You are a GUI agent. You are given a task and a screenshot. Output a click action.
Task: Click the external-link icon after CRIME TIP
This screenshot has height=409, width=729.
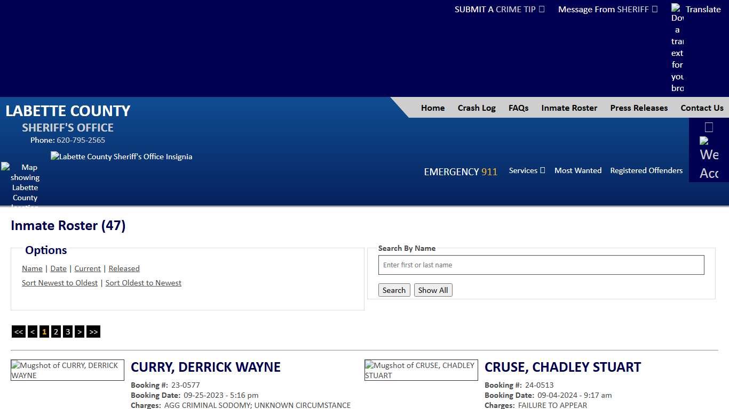541,9
